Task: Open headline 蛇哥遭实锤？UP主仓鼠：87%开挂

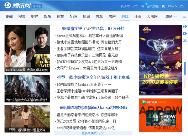Action: coord(93,28)
